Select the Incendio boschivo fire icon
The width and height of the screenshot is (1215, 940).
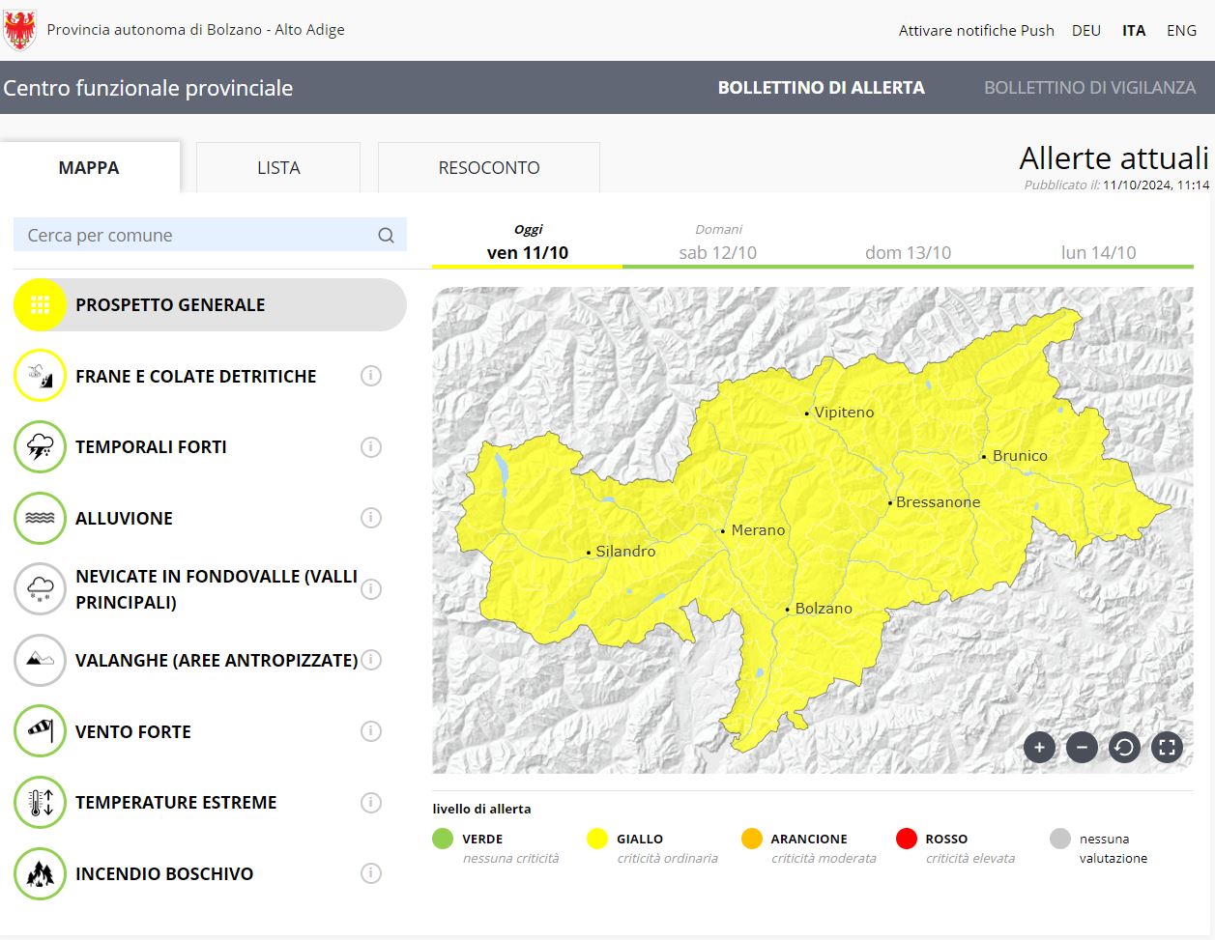coord(40,873)
